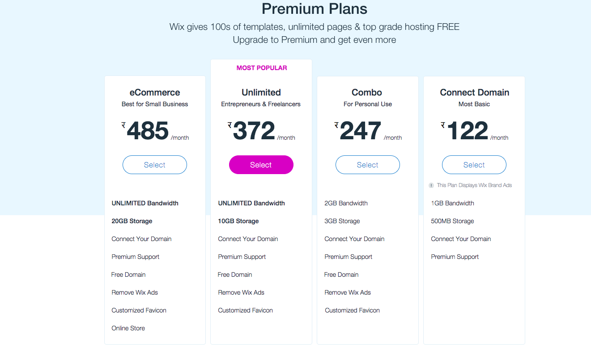Click the 485 per month price

point(148,131)
